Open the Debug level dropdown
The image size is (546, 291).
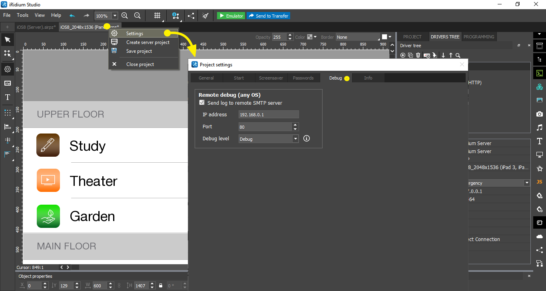click(x=295, y=139)
